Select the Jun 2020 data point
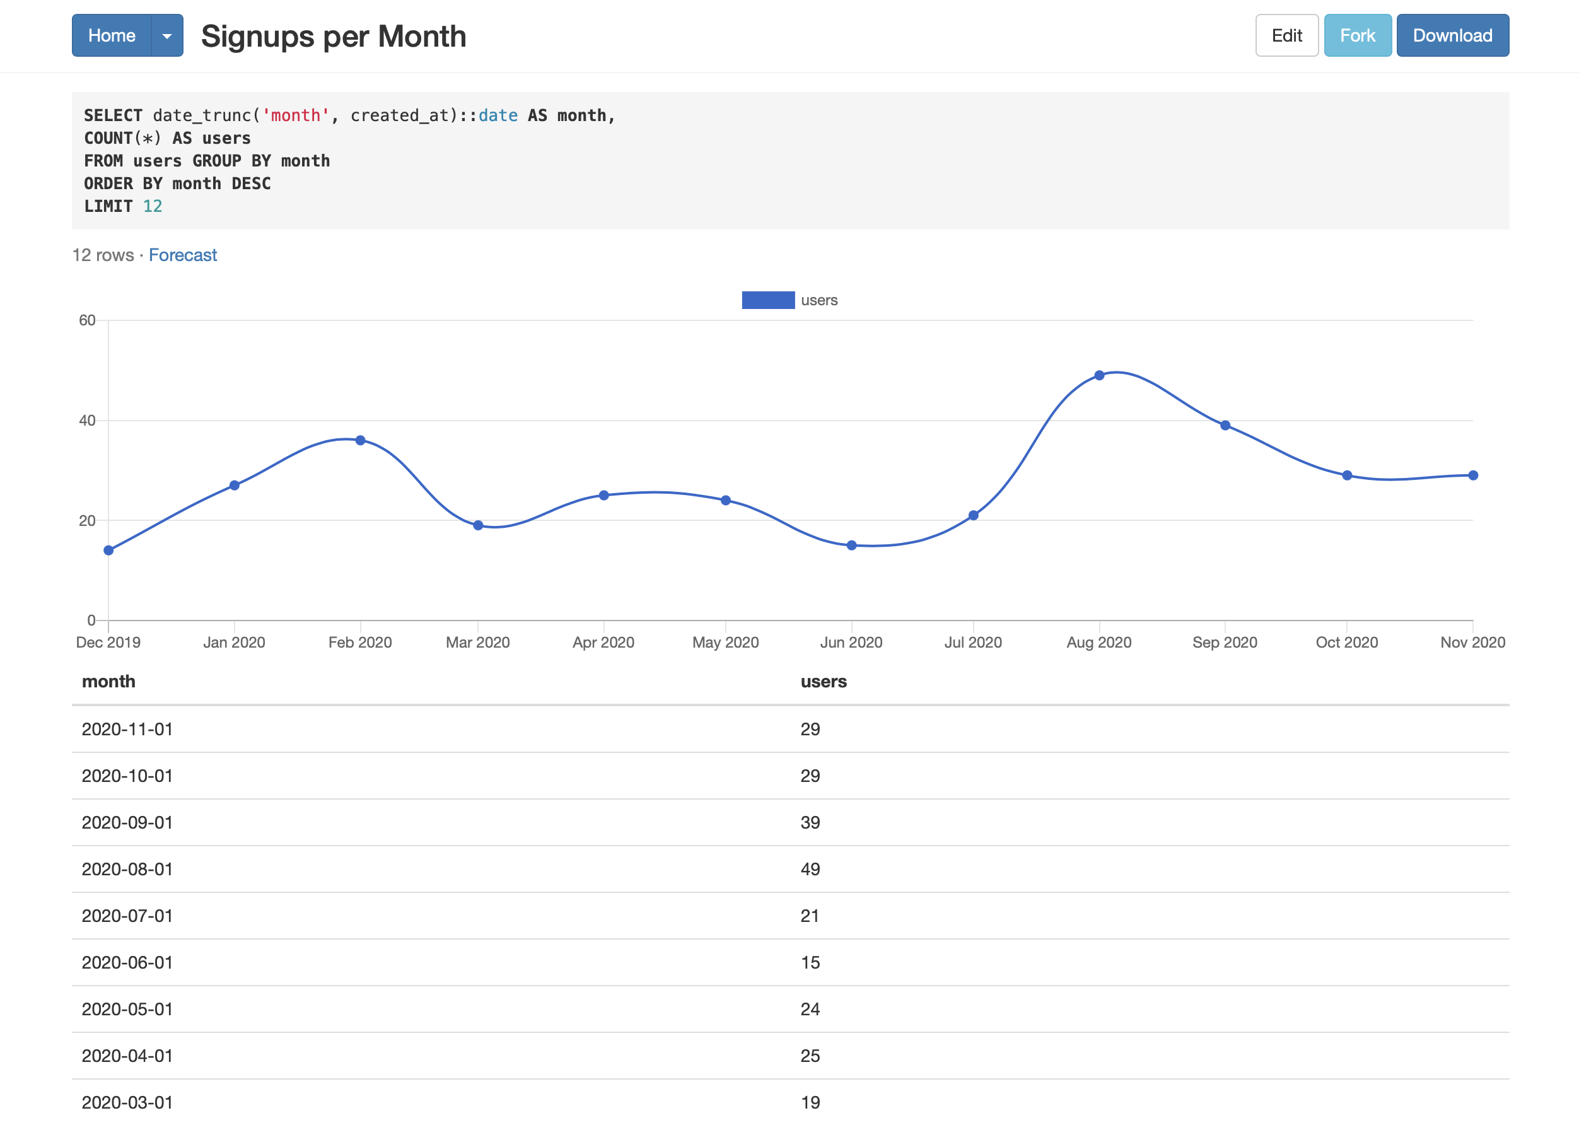Viewport: 1579px width, 1125px height. (x=852, y=546)
